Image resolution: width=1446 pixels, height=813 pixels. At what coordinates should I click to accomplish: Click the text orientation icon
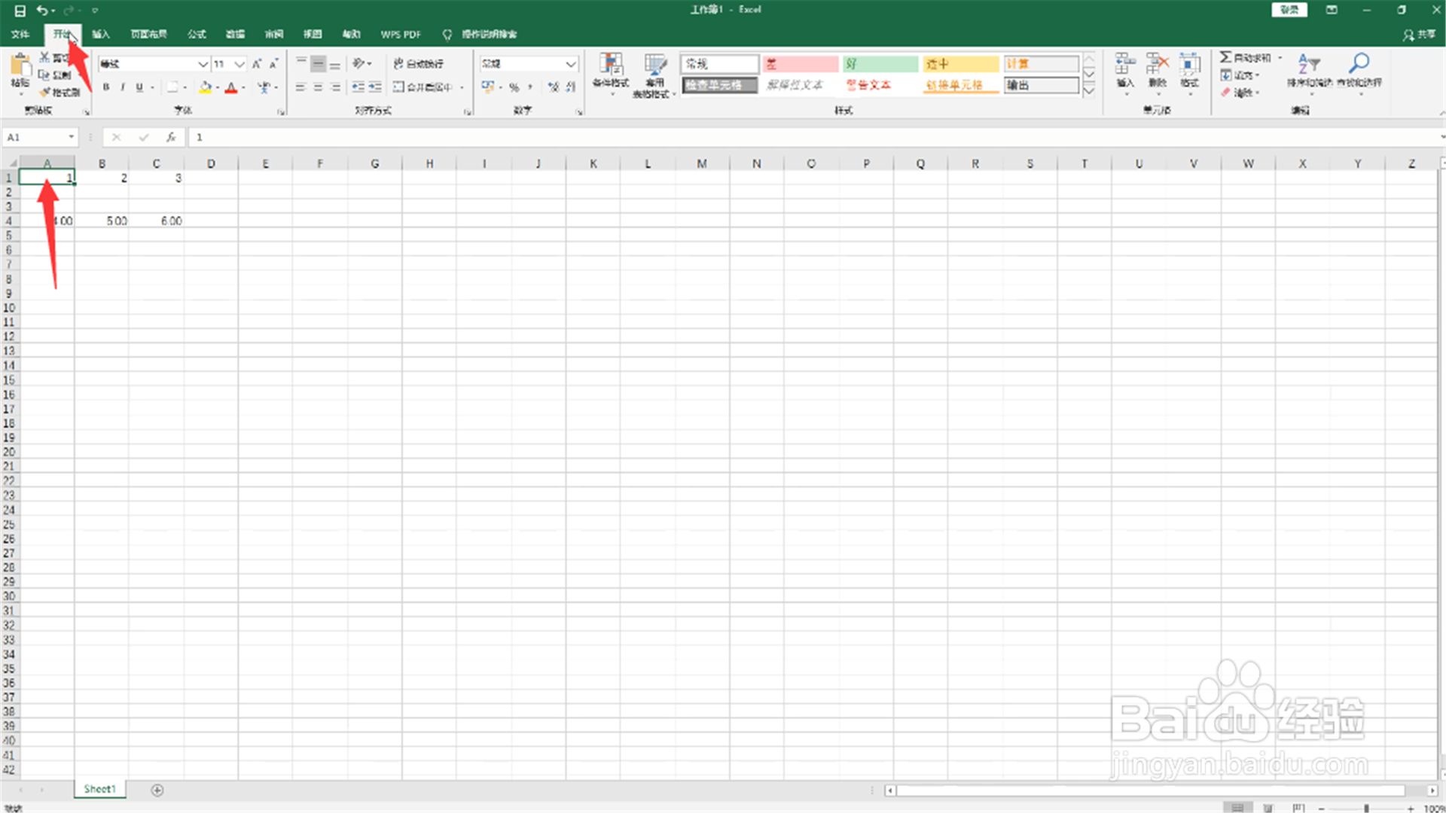tap(359, 64)
